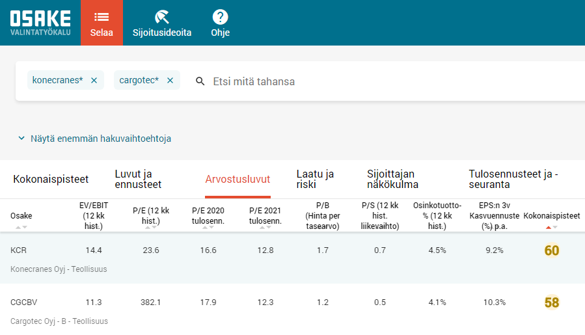Viewport: 585px width, 335px height.
Task: Sort by the Osake column header
Action: (x=21, y=215)
